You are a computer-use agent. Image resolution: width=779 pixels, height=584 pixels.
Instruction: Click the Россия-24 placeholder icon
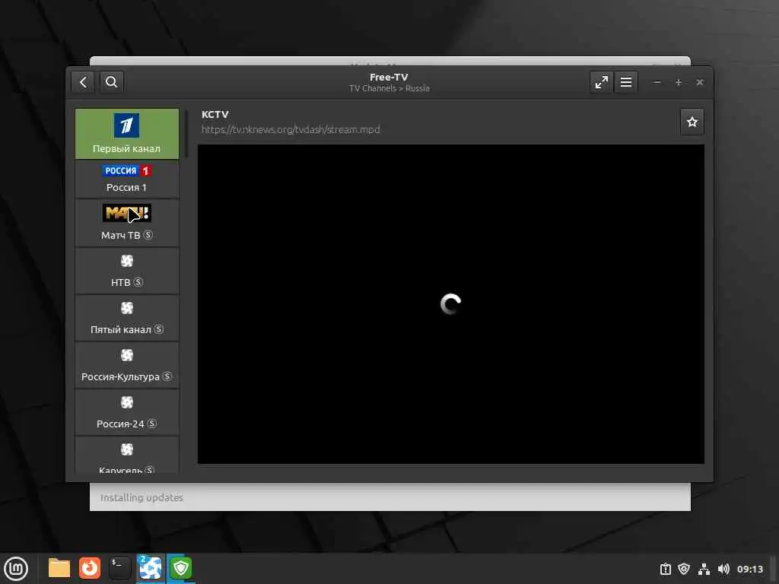pyautogui.click(x=127, y=402)
